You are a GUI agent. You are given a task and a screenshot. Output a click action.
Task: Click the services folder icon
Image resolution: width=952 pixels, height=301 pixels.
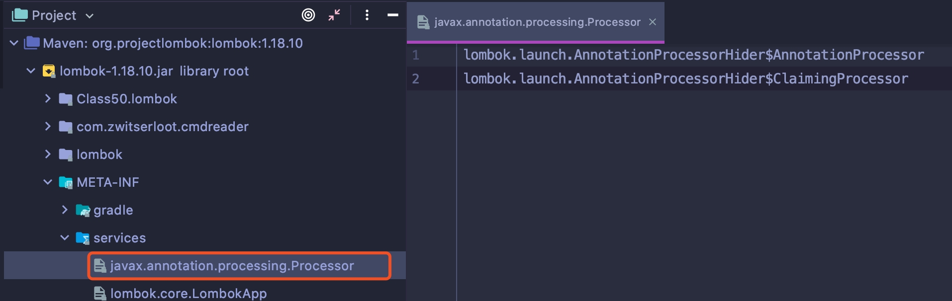(83, 238)
